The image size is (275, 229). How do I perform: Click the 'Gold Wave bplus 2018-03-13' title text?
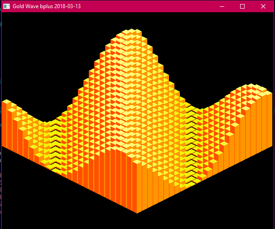[46, 6]
